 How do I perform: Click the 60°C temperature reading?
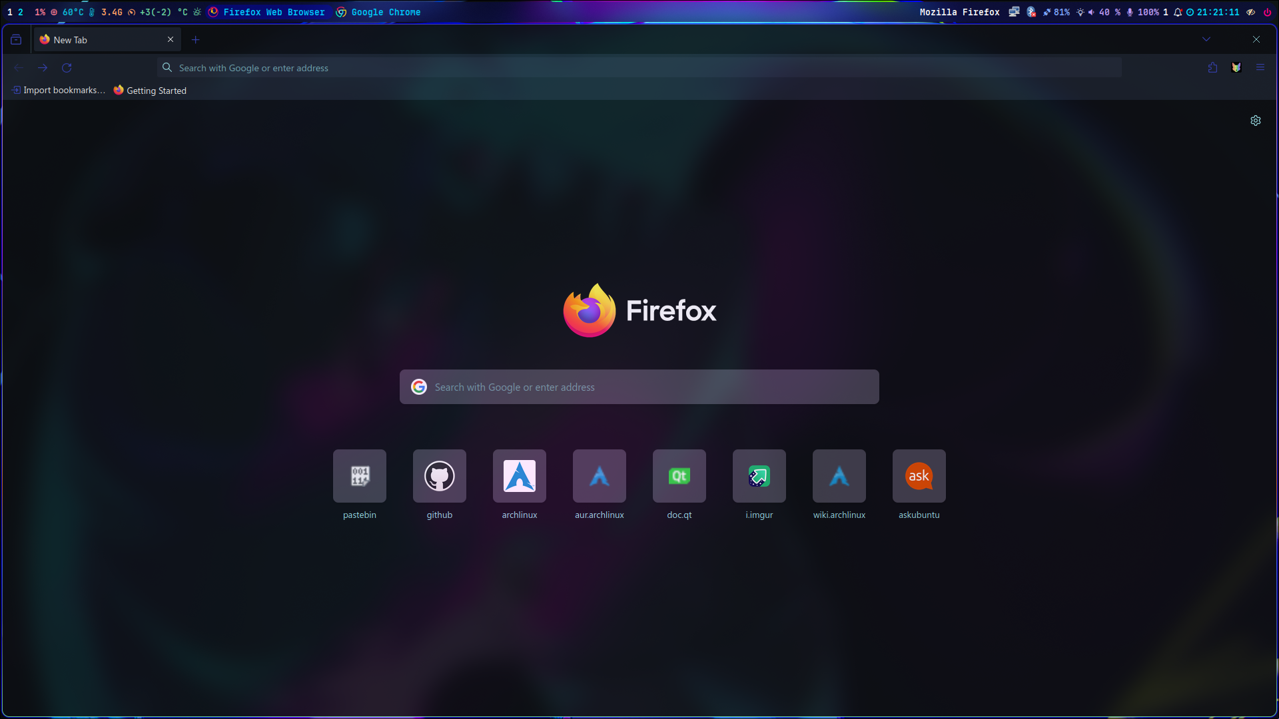tap(73, 12)
